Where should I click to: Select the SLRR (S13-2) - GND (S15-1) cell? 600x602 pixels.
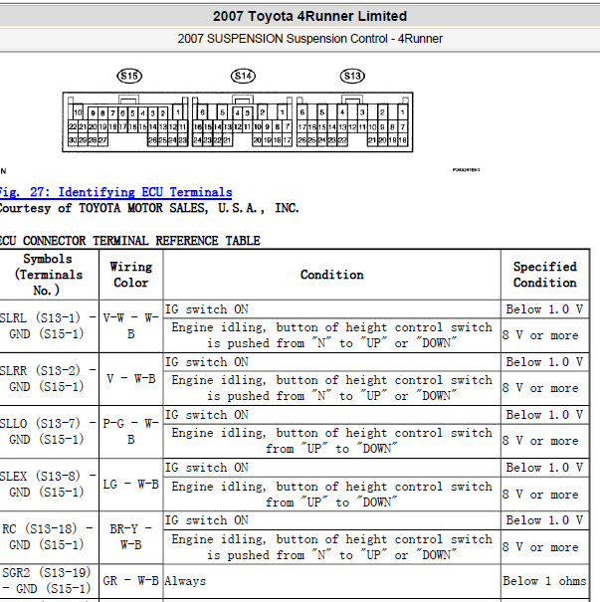click(49, 379)
